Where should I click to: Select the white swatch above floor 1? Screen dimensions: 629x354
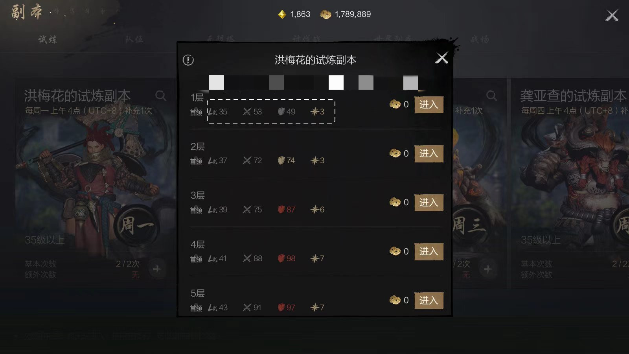click(x=336, y=82)
